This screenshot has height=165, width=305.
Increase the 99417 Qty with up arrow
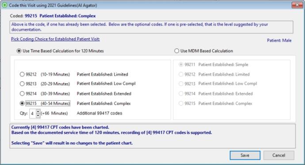(38, 111)
